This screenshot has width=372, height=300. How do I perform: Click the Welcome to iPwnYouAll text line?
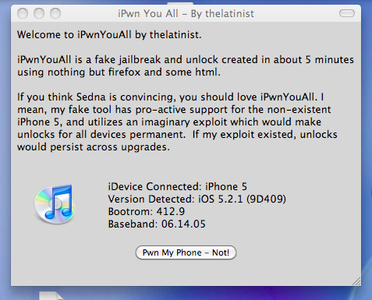(109, 34)
